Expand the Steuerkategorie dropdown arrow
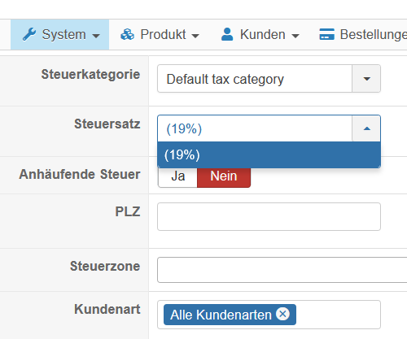 (366, 79)
